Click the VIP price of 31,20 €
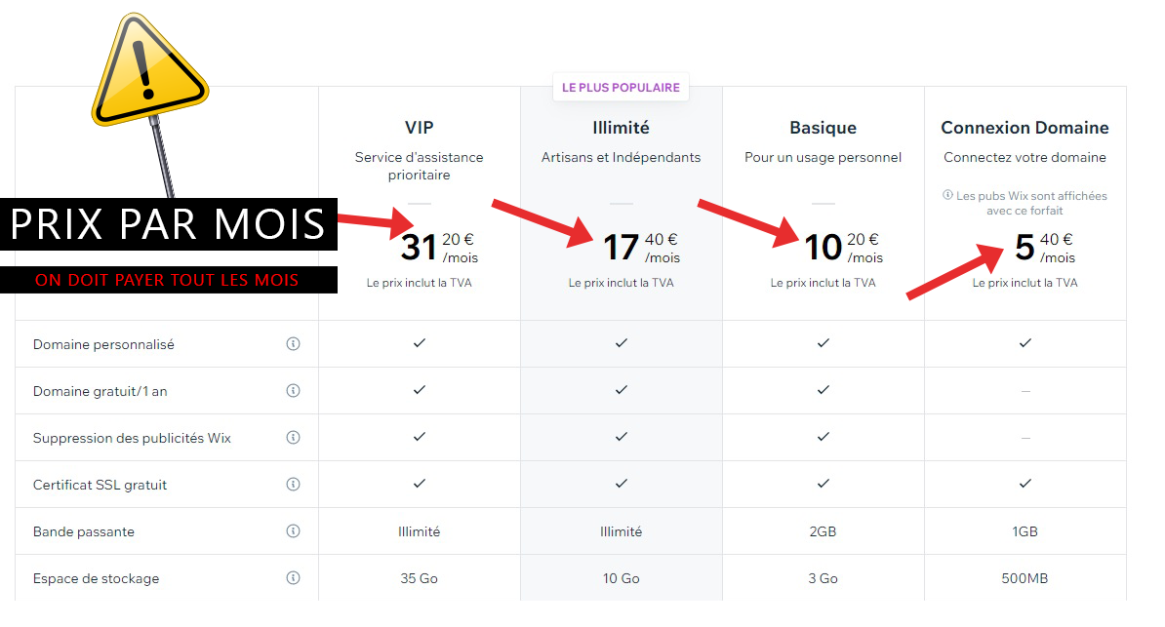The height and width of the screenshot is (627, 1165). (437, 248)
